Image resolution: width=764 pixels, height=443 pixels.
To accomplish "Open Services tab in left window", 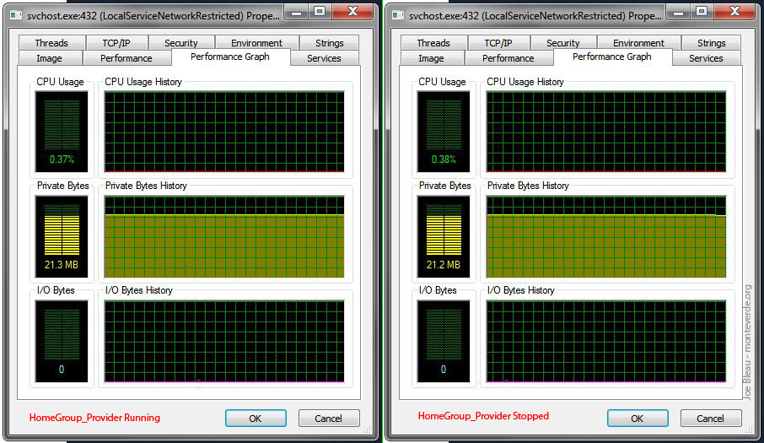I will (325, 58).
